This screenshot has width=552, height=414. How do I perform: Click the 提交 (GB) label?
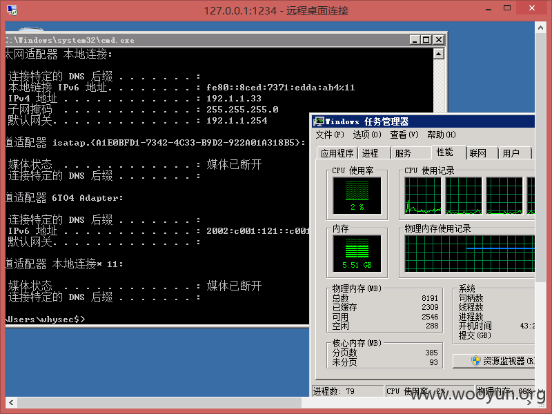[475, 335]
